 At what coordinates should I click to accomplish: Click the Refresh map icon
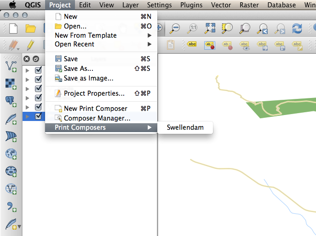297,29
